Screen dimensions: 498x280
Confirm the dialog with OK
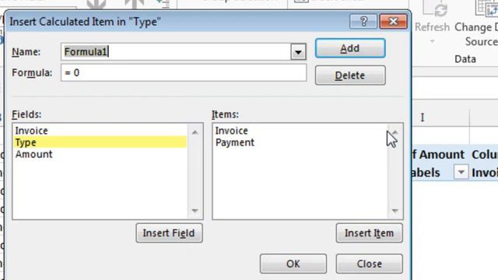pyautogui.click(x=293, y=264)
